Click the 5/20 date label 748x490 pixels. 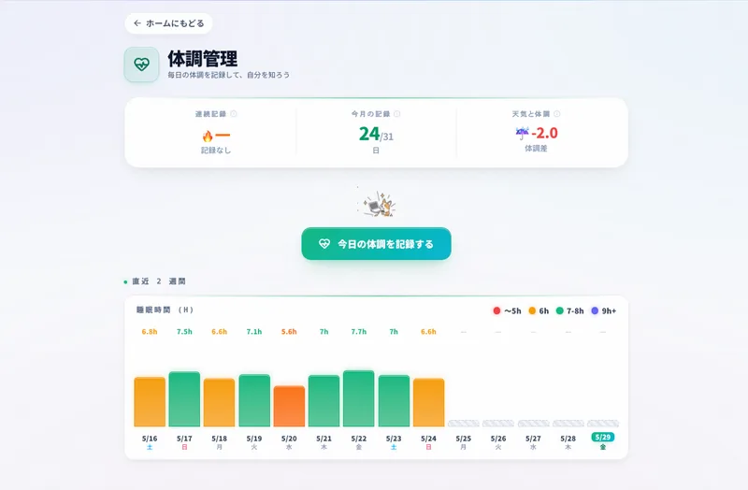tap(289, 439)
